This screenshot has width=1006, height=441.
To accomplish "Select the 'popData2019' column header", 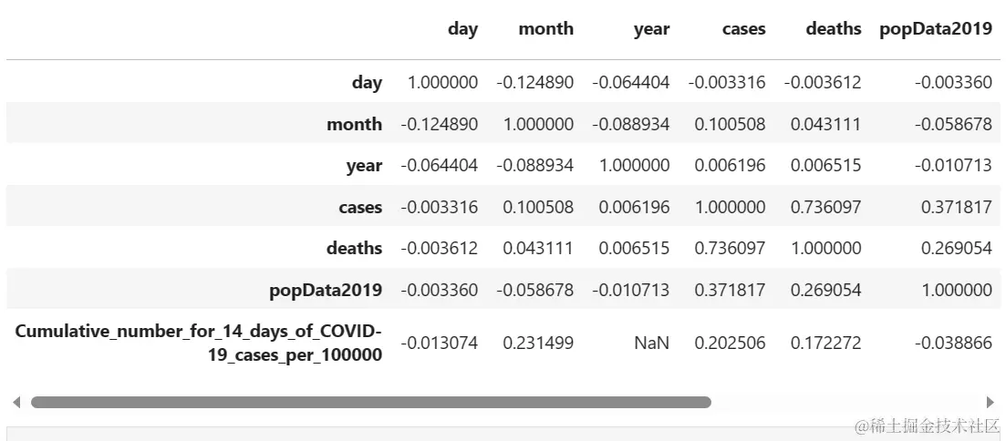I will click(935, 29).
